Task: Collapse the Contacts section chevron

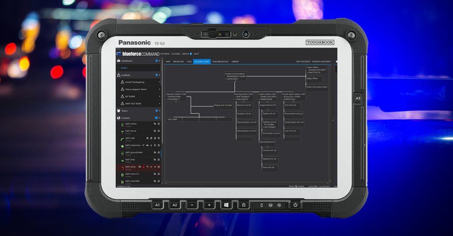Action: (x=159, y=118)
